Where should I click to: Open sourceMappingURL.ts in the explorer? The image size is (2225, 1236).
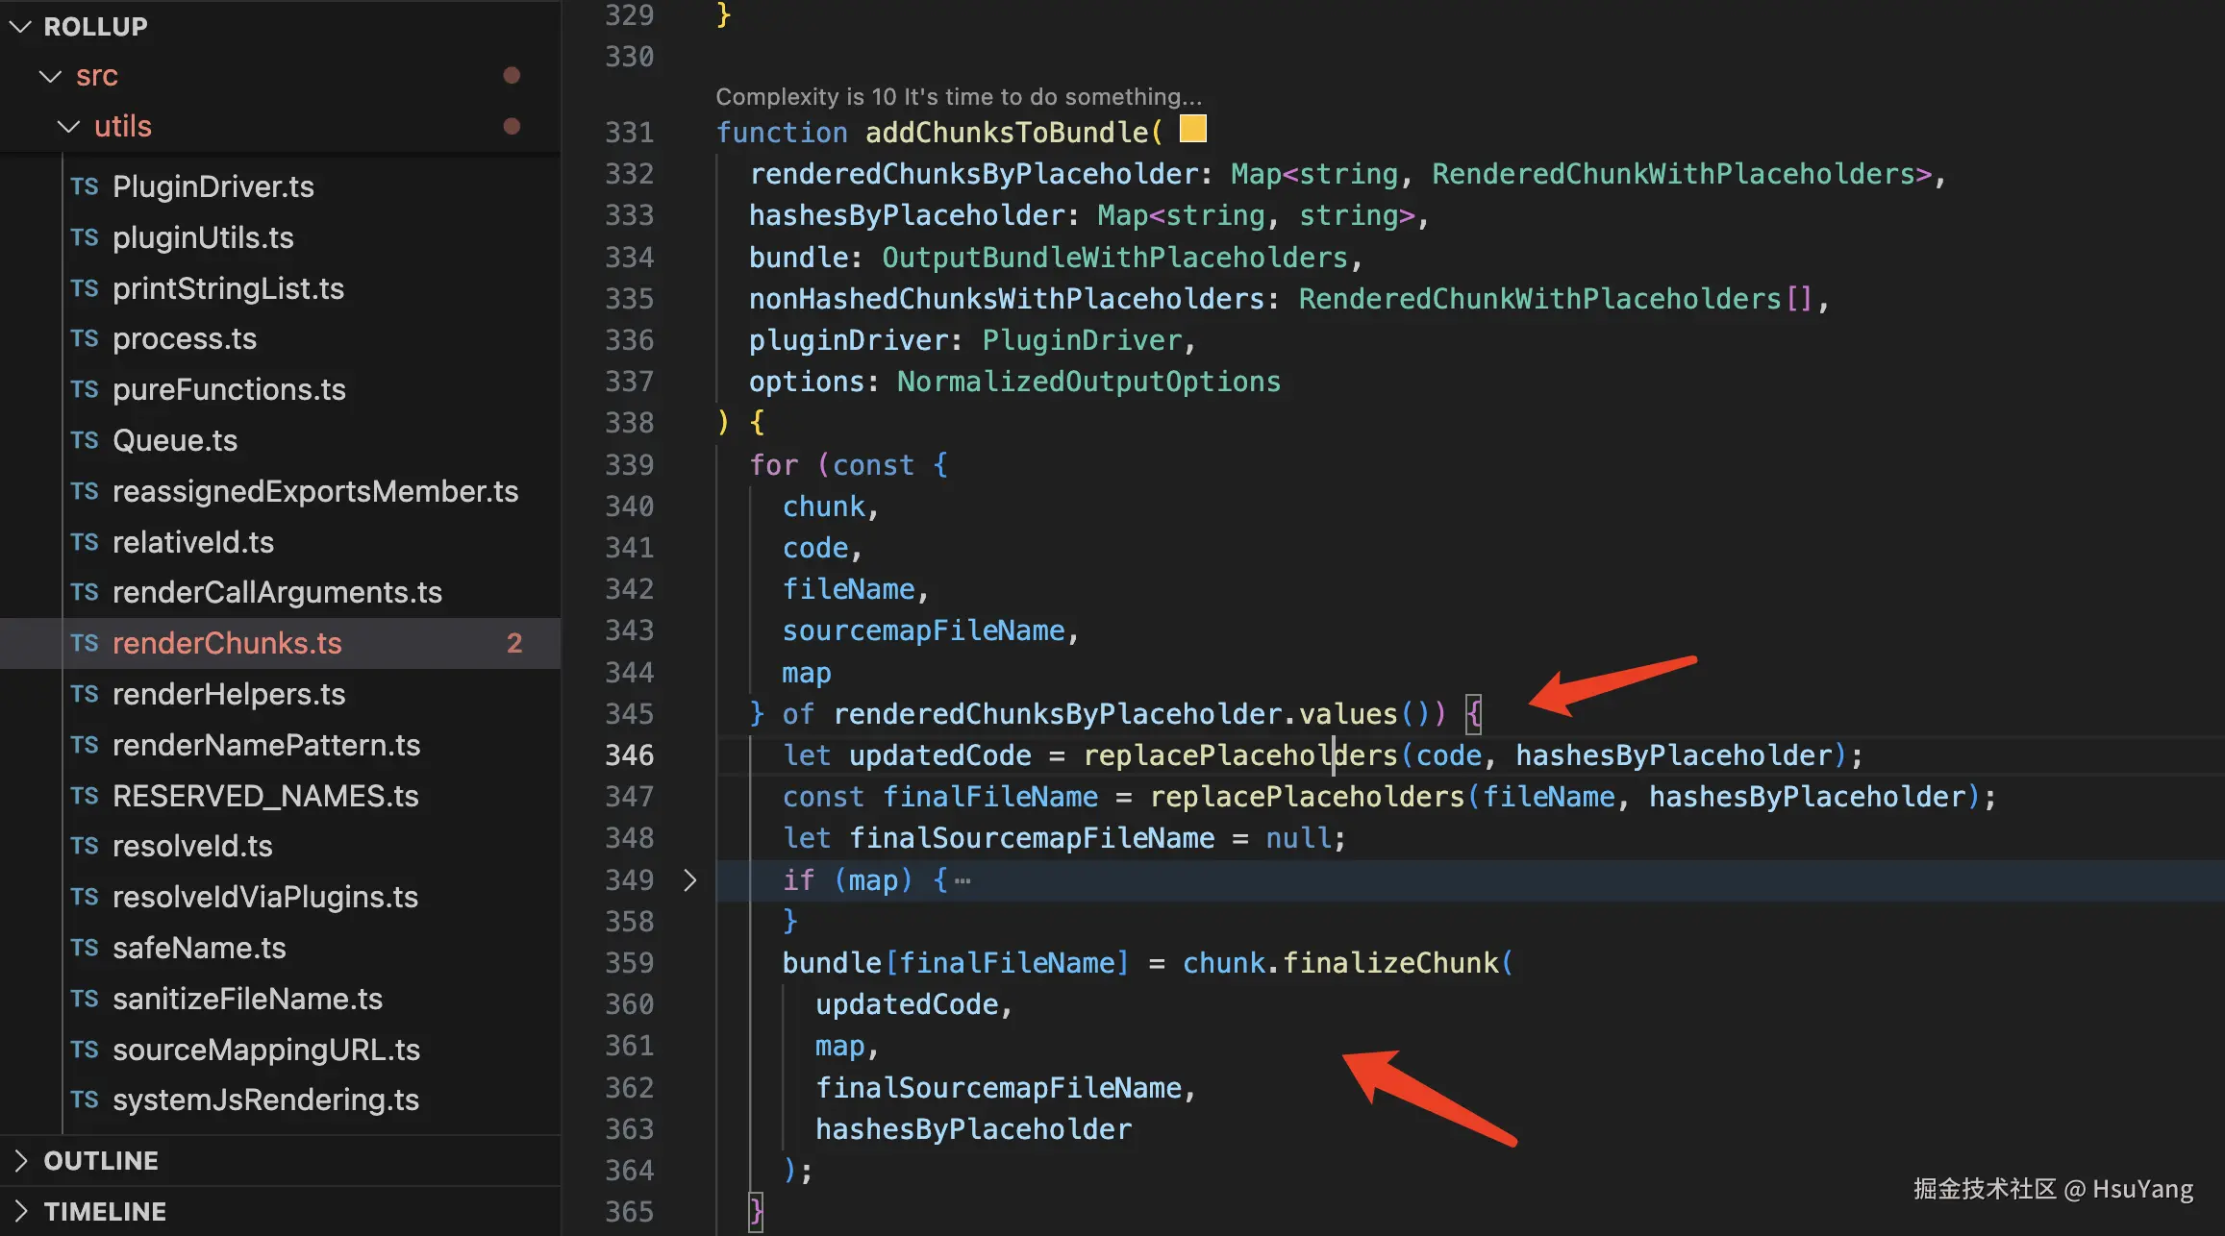click(x=265, y=1050)
